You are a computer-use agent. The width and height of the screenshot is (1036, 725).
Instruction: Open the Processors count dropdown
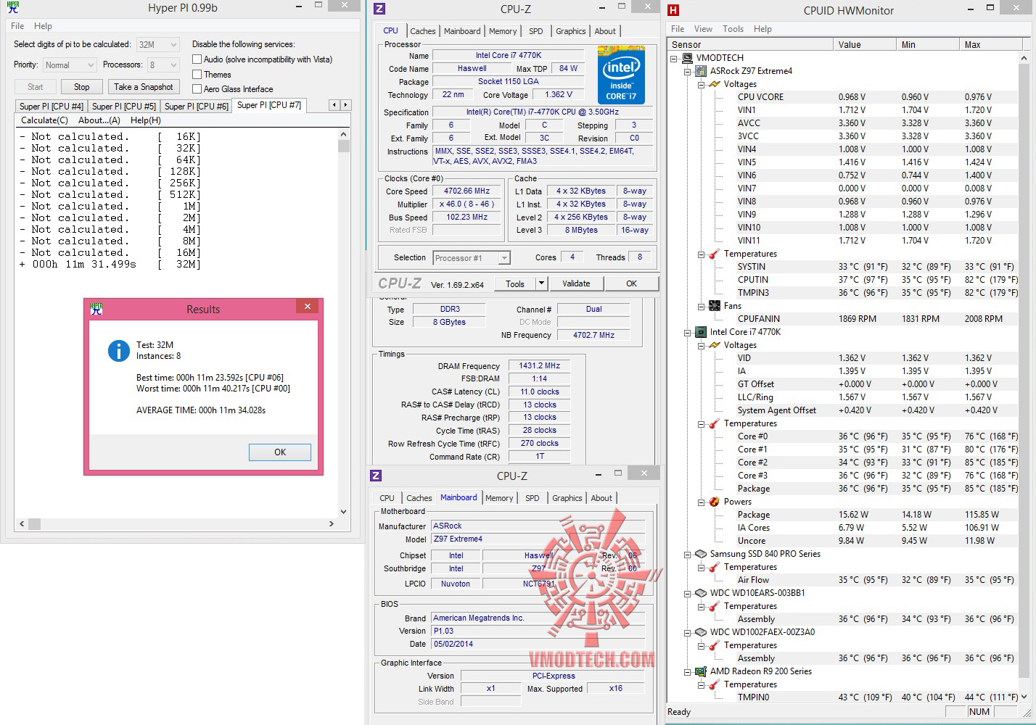tap(163, 65)
